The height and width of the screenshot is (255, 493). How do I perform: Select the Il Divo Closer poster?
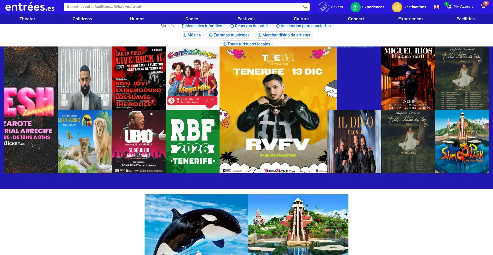[x=354, y=141]
